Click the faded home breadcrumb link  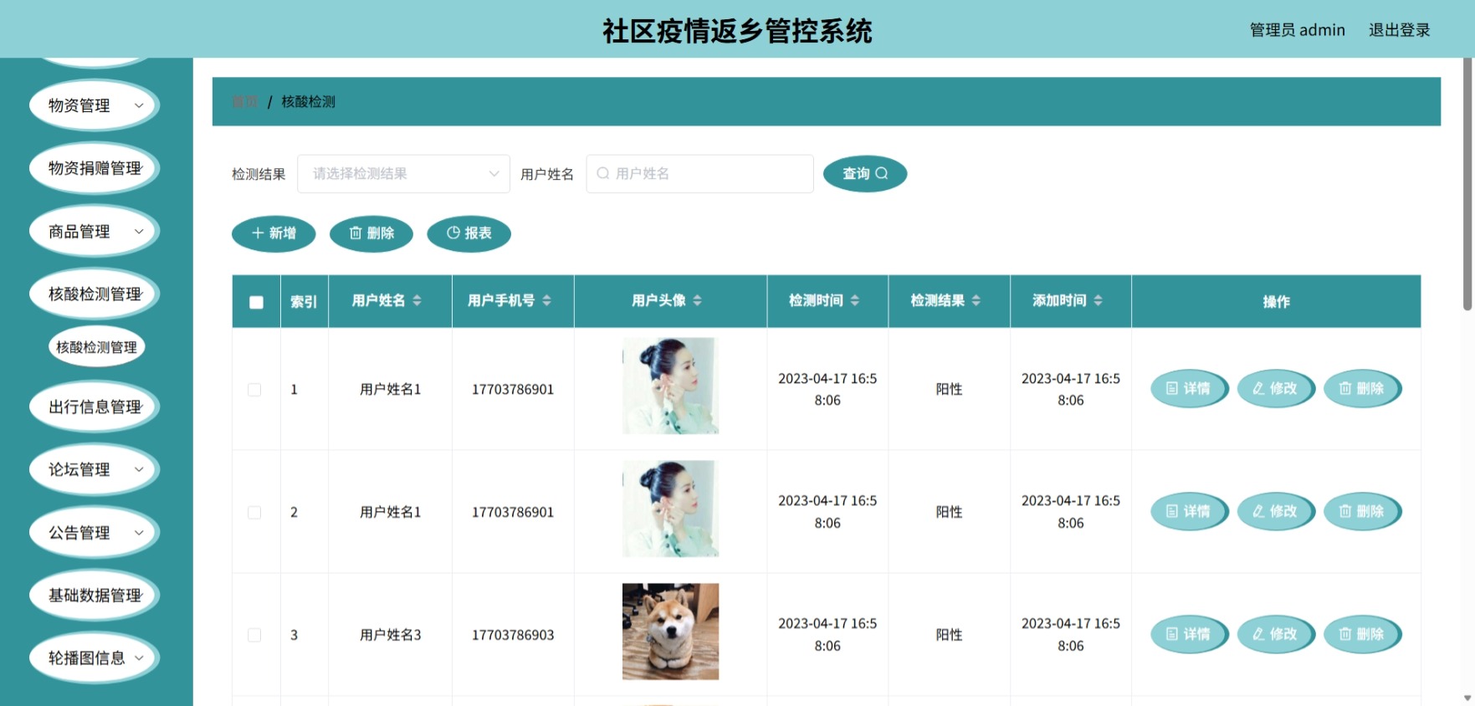244,102
